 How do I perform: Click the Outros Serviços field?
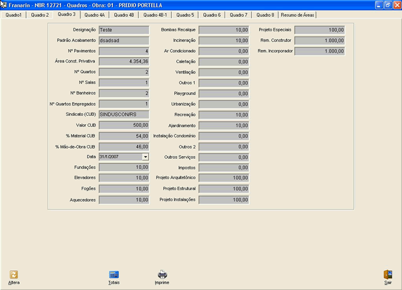click(x=224, y=157)
